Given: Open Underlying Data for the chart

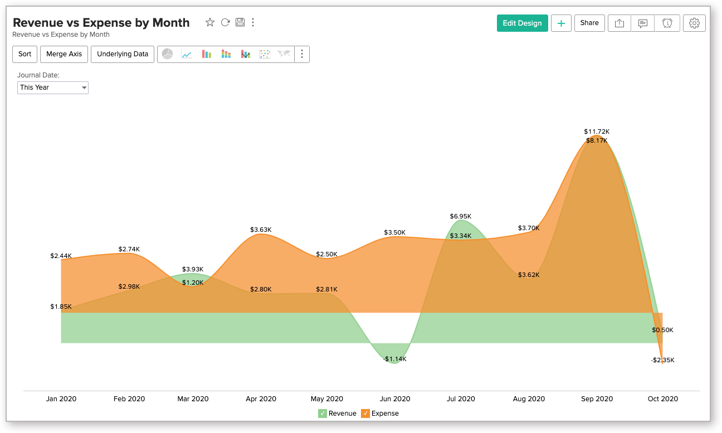Looking at the screenshot, I should tap(122, 54).
